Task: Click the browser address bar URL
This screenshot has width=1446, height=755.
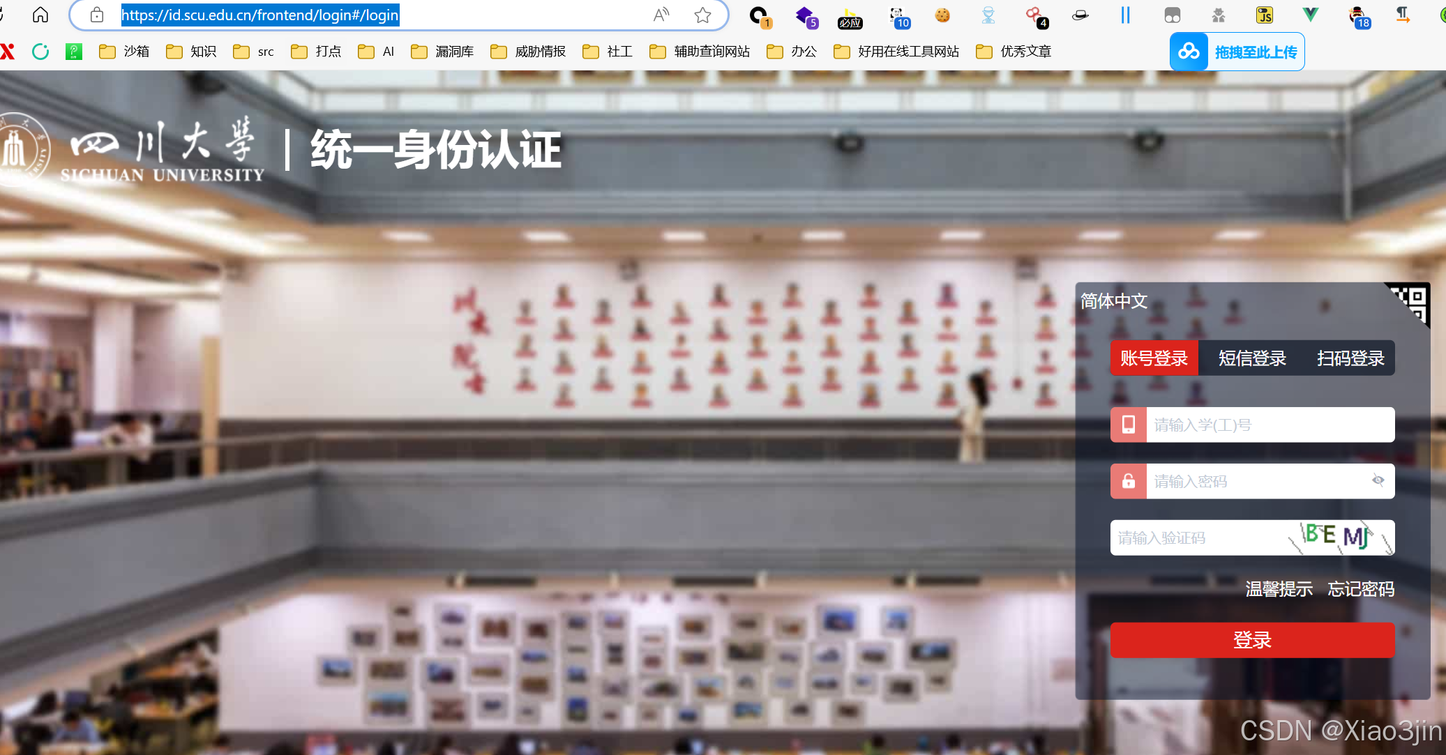Action: pos(260,15)
